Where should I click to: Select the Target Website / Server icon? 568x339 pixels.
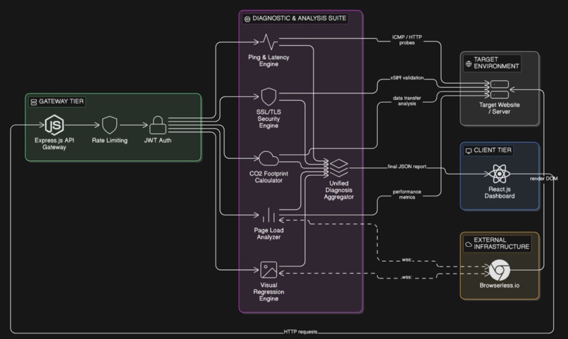500,89
